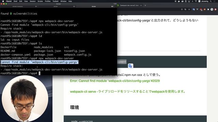
Task: Click 'docker-compose.yaml' in ls listing
Action: (16, 55)
